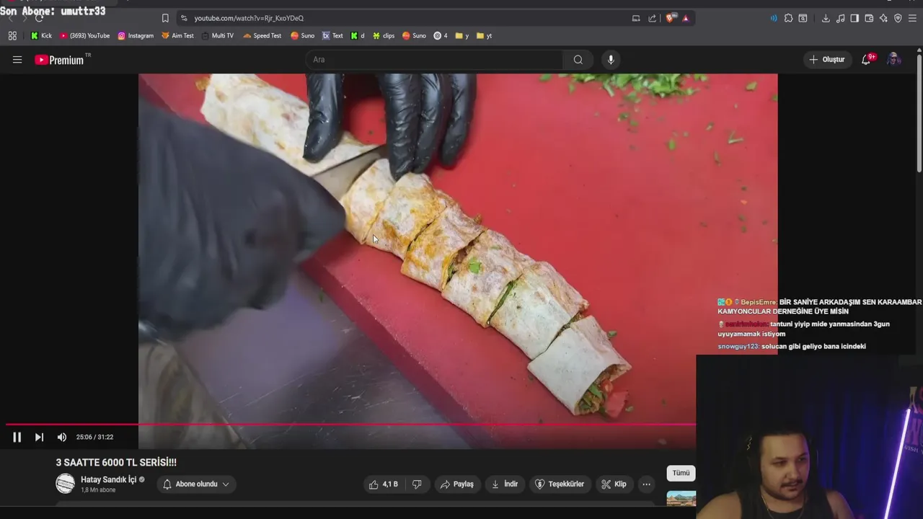Click the video title 3 SAATTE 6000 TL SERİSİ!!!
This screenshot has height=519, width=923.
[116, 463]
